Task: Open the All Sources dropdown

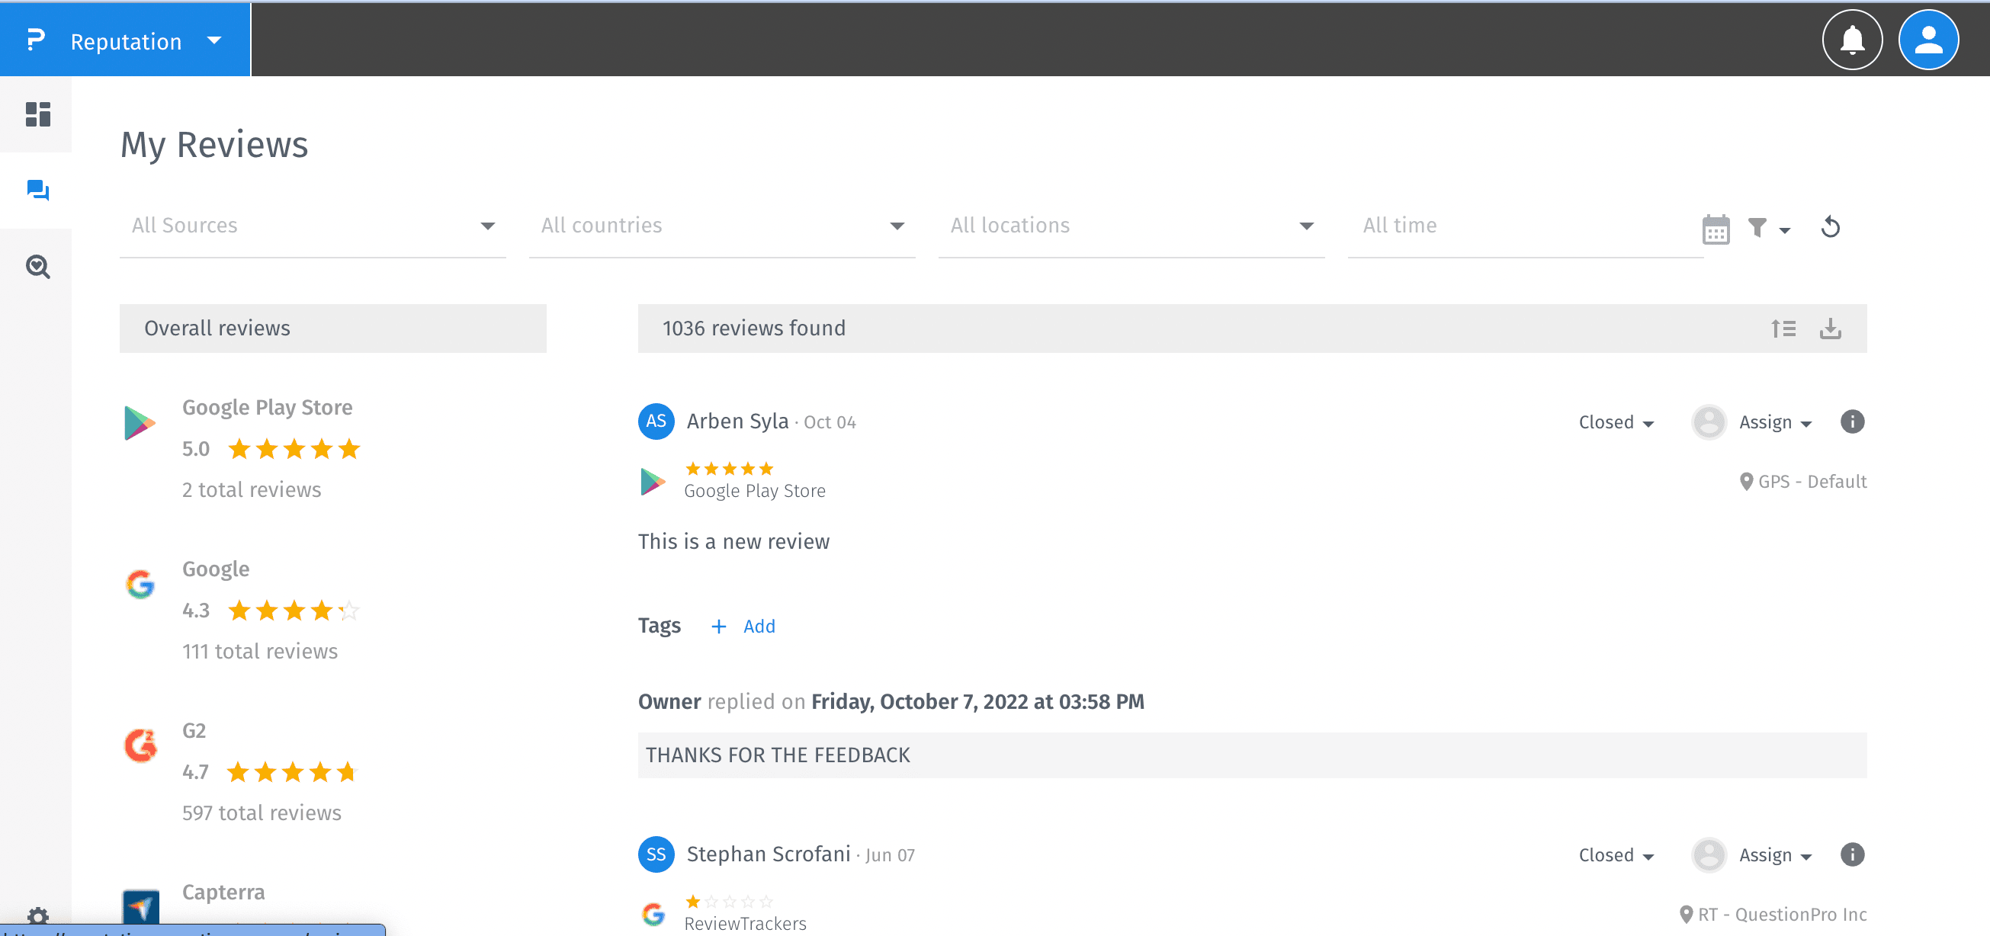Action: pos(312,226)
